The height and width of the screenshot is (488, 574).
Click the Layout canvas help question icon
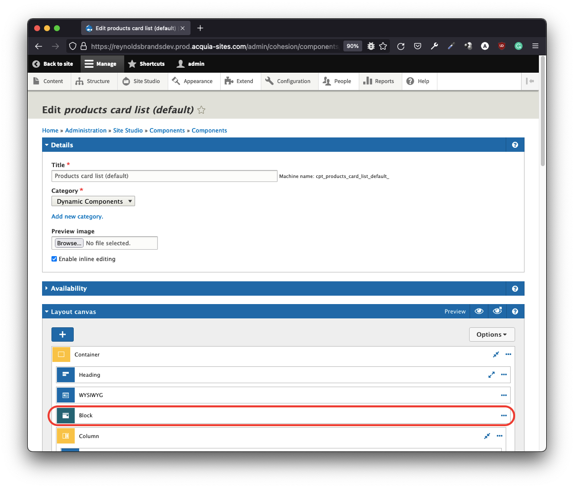pyautogui.click(x=515, y=311)
